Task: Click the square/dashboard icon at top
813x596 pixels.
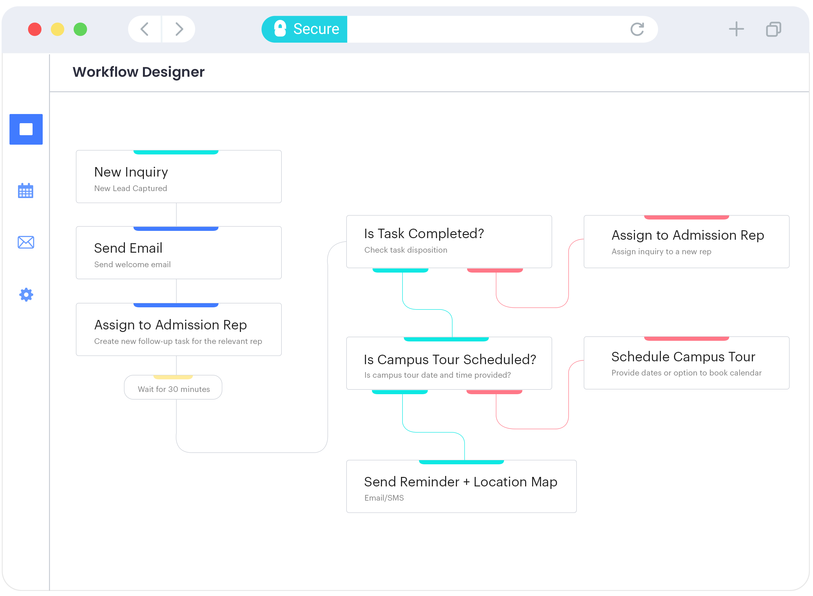Action: 26,129
